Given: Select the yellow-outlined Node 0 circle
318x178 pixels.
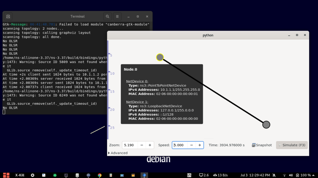Looking at the screenshot, I should coord(160,57).
